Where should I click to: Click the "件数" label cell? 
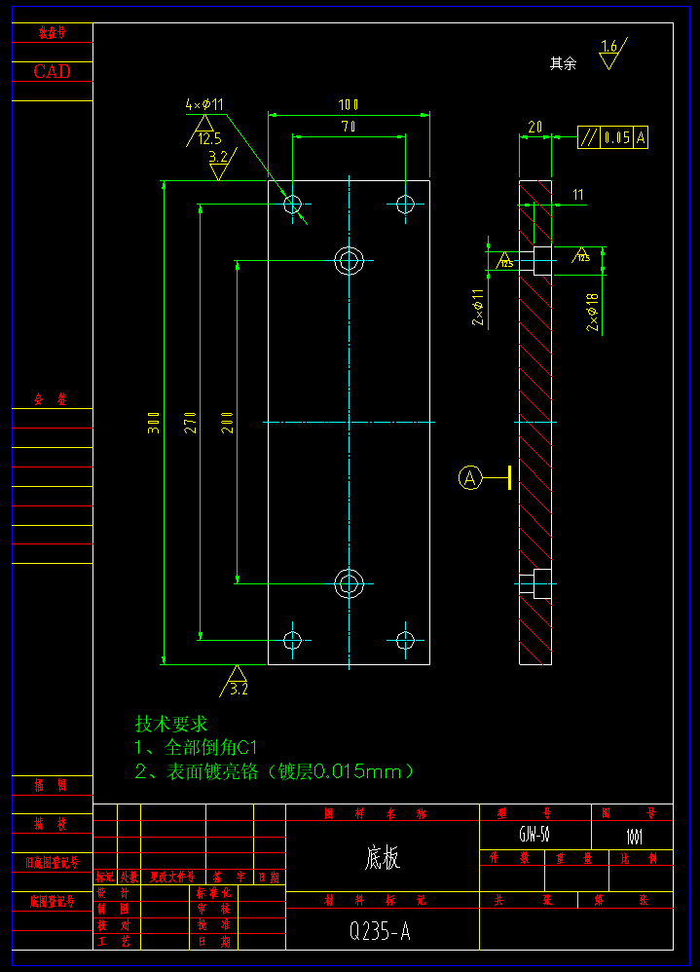[510, 858]
